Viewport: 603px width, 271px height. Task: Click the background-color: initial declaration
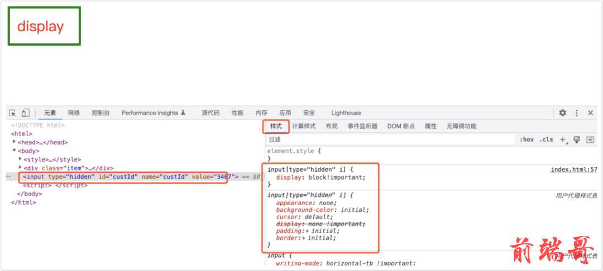322,210
